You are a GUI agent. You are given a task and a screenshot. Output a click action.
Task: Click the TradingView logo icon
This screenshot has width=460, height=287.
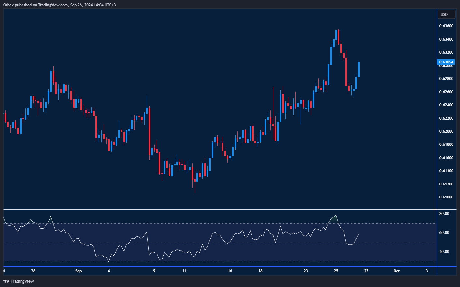pos(6,281)
